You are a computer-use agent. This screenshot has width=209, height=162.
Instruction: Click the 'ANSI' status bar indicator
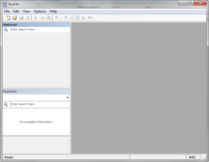point(192,157)
